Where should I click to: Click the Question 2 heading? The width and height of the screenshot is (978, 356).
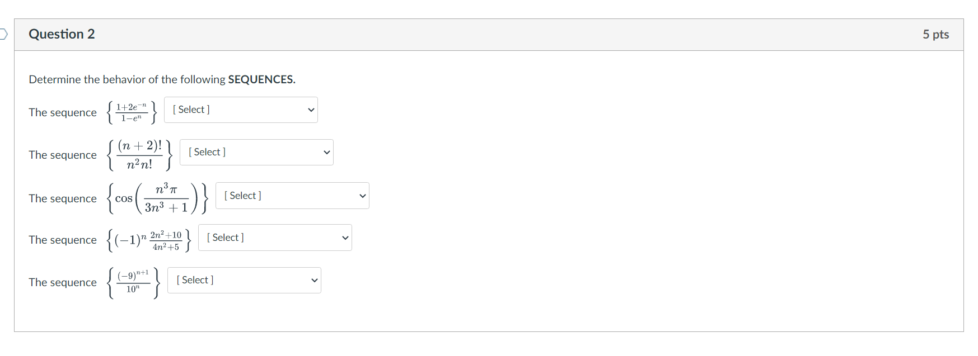62,34
